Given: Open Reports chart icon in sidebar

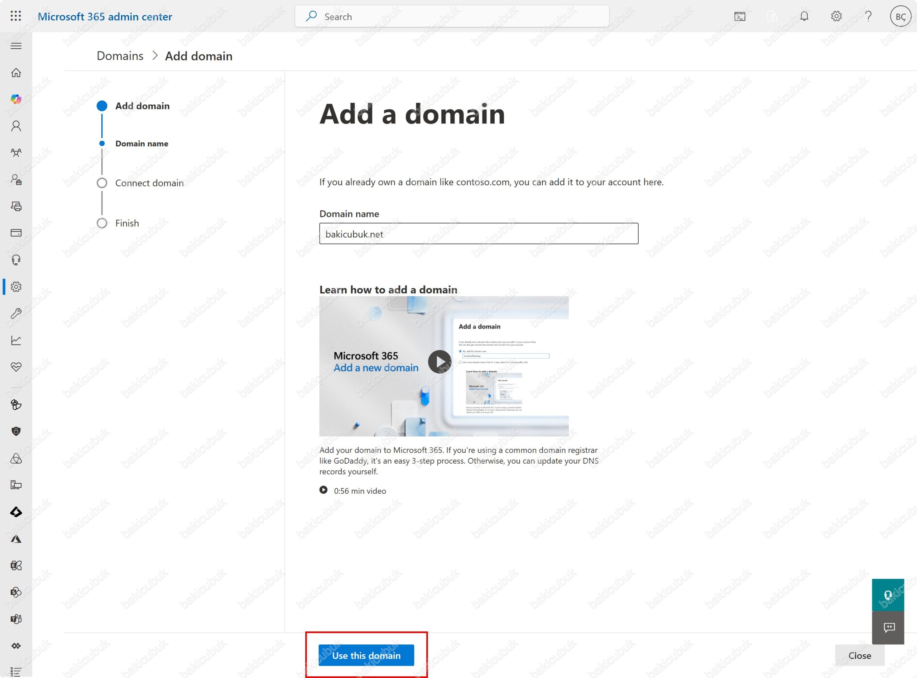Looking at the screenshot, I should tap(16, 340).
